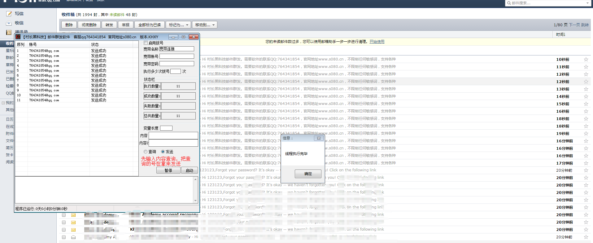The width and height of the screenshot is (593, 243).
Task: Open the search box dropdown arrow
Action: pos(588,3)
